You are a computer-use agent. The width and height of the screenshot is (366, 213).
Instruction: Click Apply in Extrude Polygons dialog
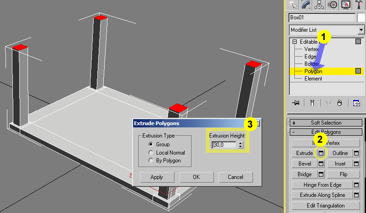pos(158,177)
